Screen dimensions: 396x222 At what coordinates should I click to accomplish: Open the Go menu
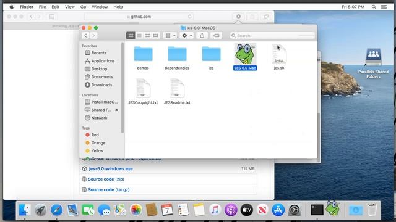(x=83, y=7)
